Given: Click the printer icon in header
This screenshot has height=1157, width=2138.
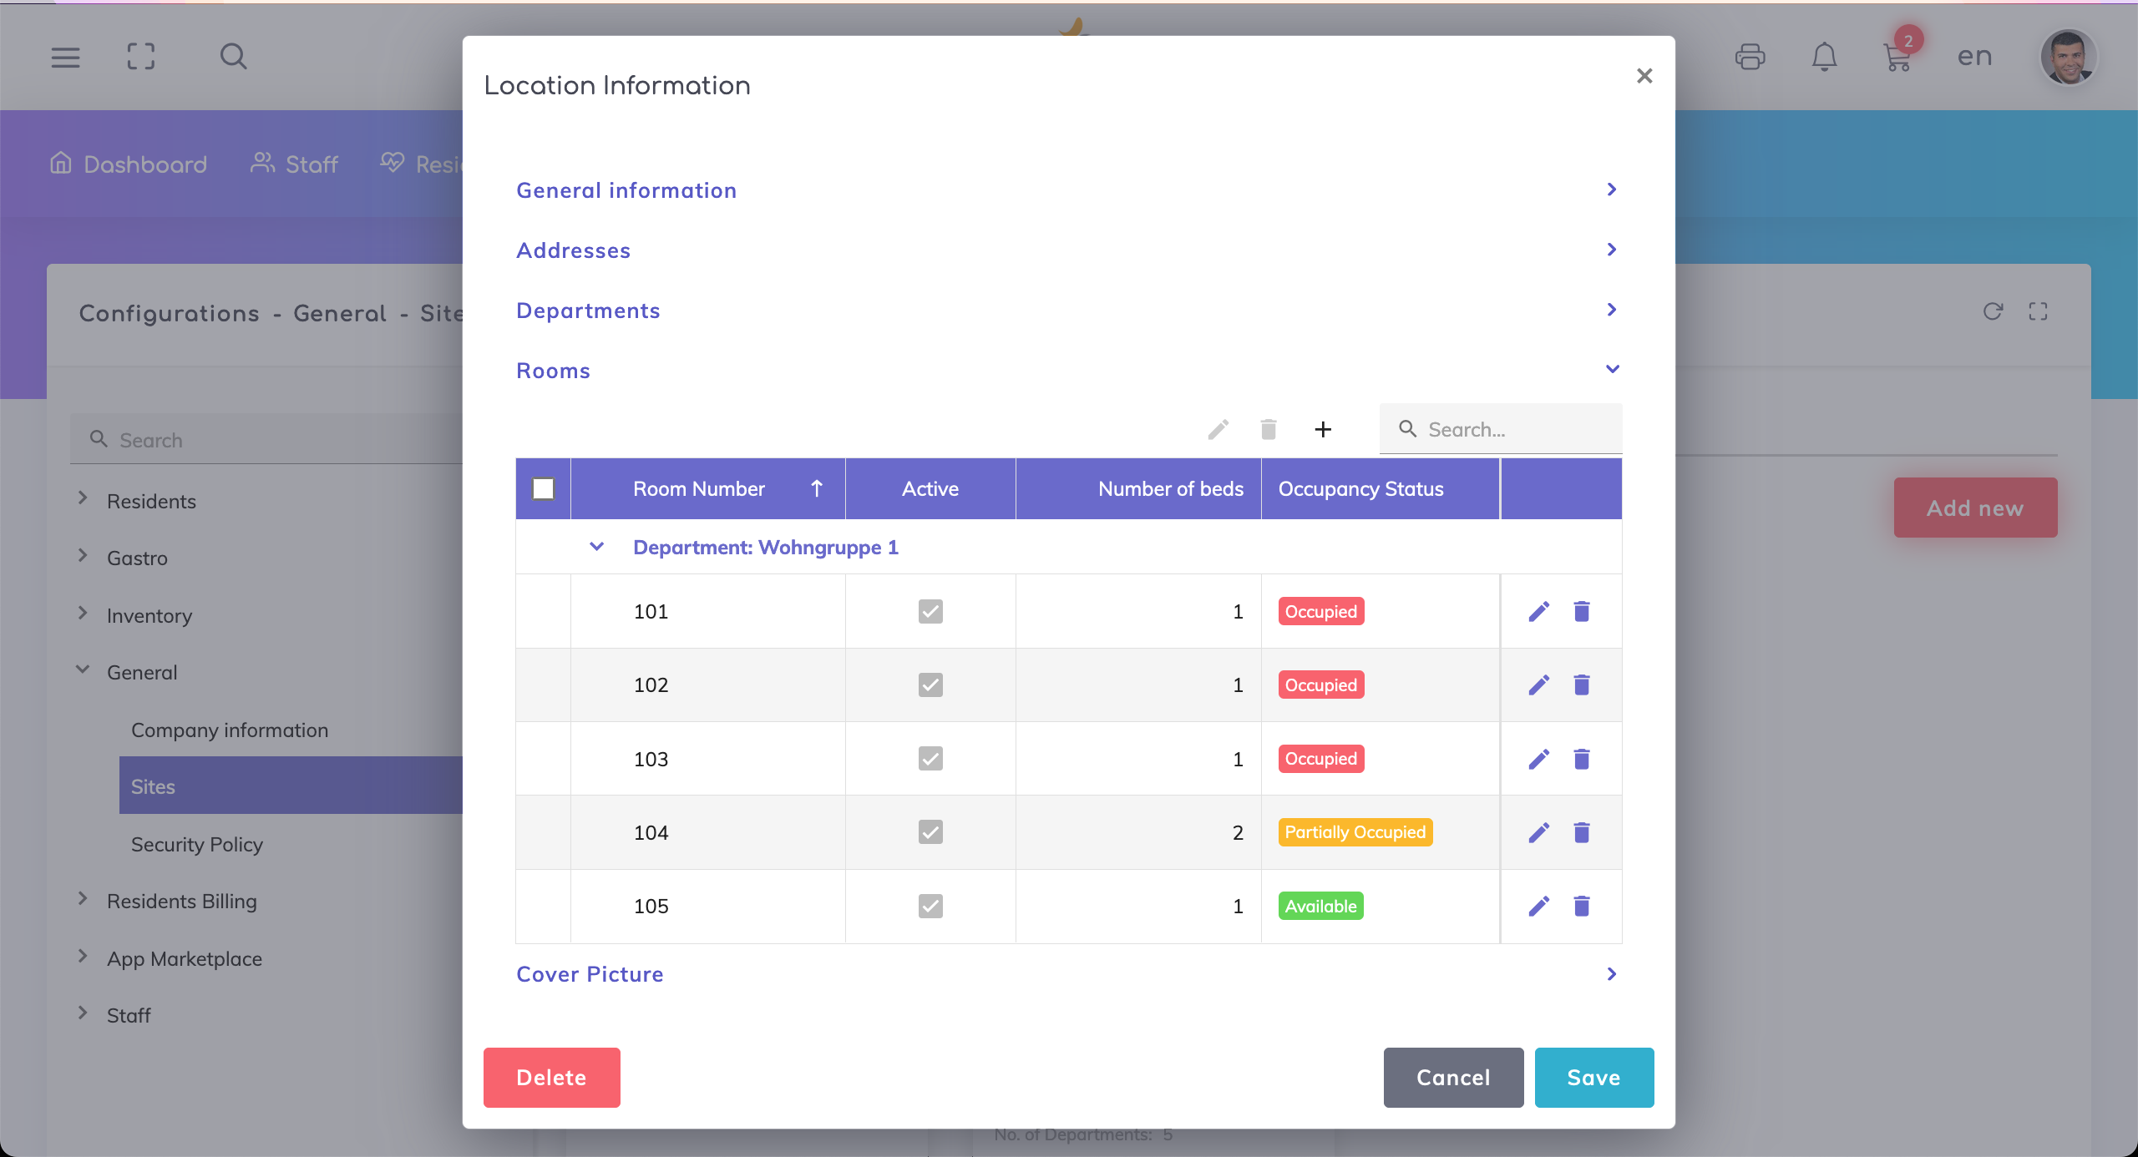Looking at the screenshot, I should pyautogui.click(x=1750, y=57).
